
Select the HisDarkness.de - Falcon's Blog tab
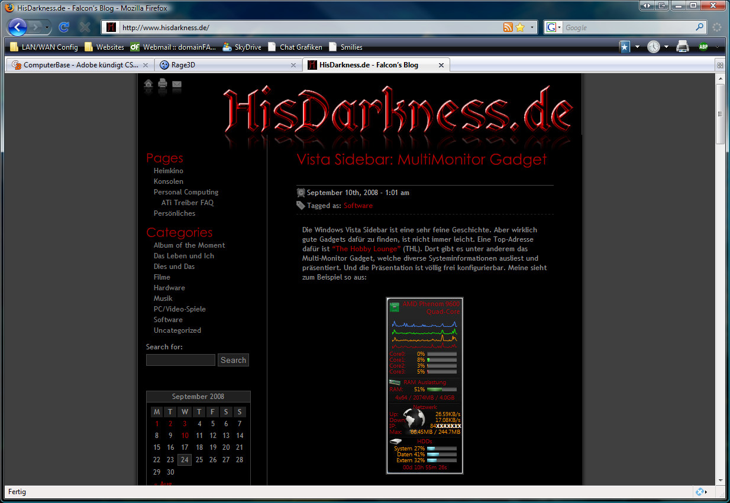[x=376, y=65]
